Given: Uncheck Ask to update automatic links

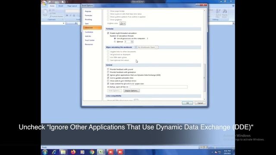Looking at the screenshot, I should click(x=108, y=78).
